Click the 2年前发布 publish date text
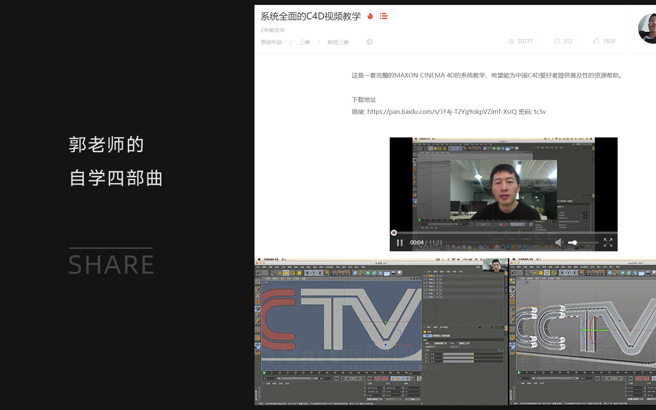Viewport: 656px width, 410px height. [273, 30]
